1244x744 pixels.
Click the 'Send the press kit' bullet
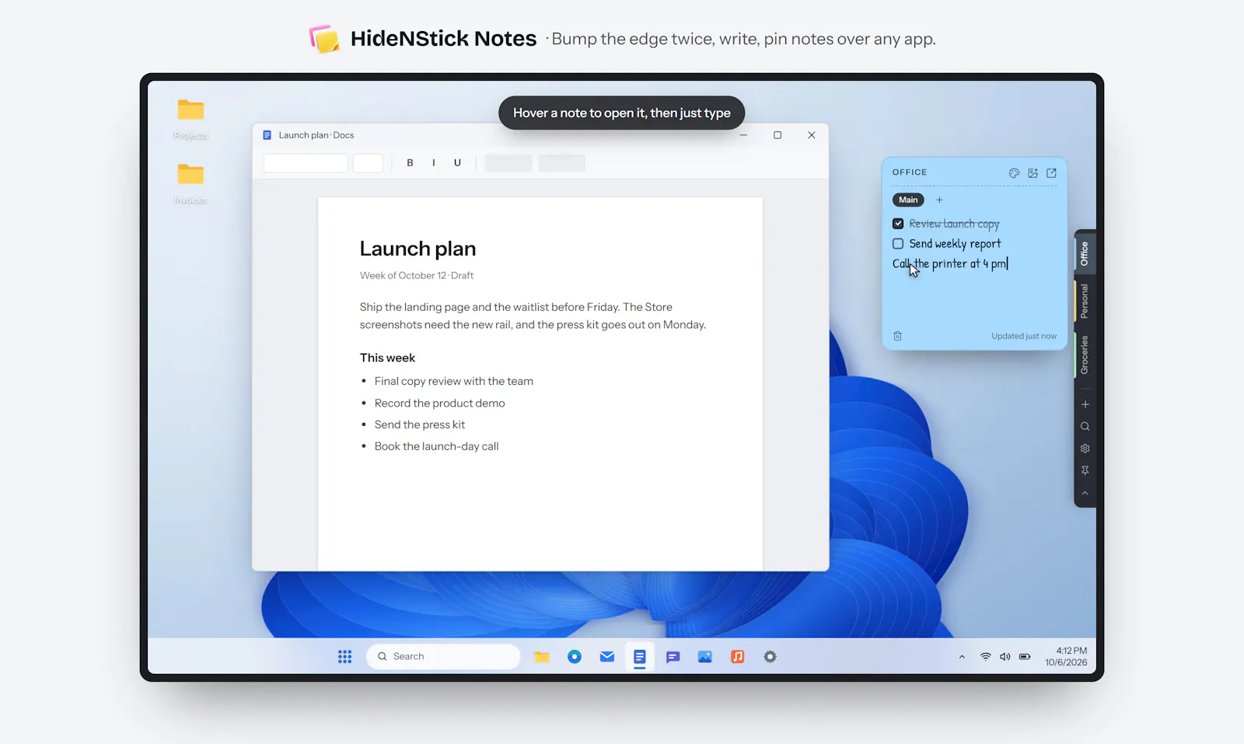(x=420, y=424)
